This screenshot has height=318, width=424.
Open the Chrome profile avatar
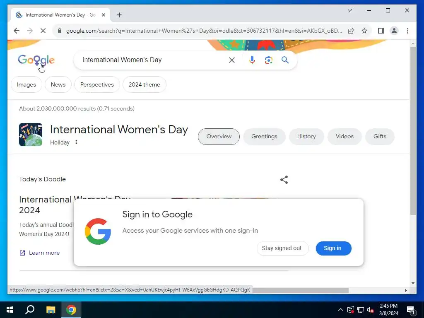pos(394,31)
